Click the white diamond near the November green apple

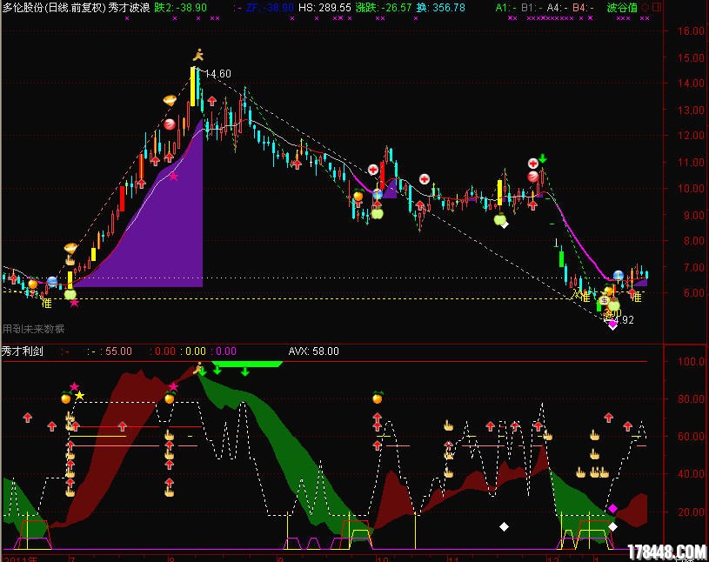click(505, 224)
